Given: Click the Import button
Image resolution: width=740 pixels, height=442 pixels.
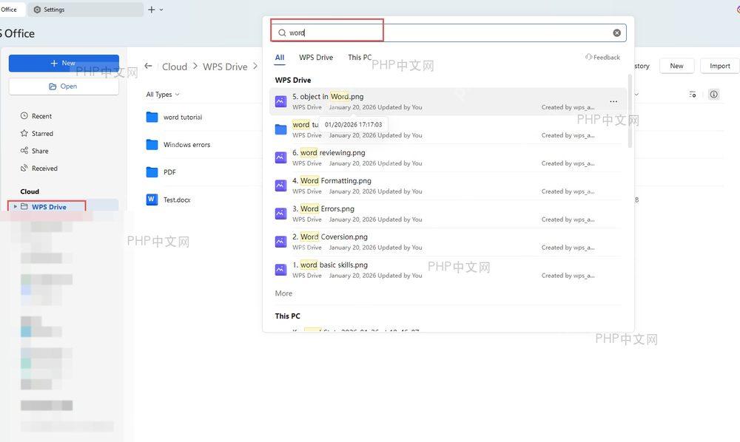Looking at the screenshot, I should [720, 66].
